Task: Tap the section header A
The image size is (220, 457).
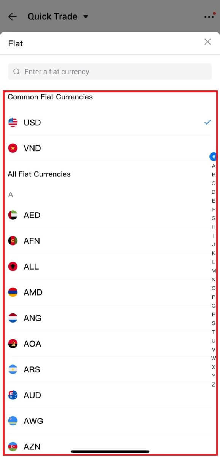Action: tap(10, 195)
